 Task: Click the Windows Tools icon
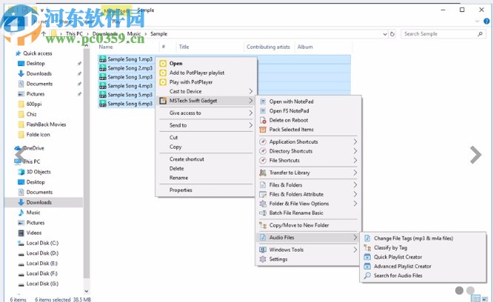tap(263, 250)
